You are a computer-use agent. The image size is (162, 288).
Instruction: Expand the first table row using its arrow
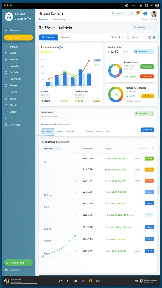pyautogui.click(x=75, y=159)
